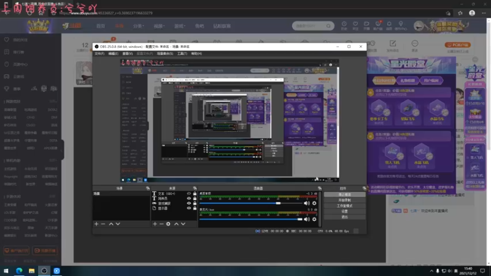Image resolution: width=491 pixels, height=276 pixels.
Task: Click 退出 button in OBS controls
Action: point(344,217)
